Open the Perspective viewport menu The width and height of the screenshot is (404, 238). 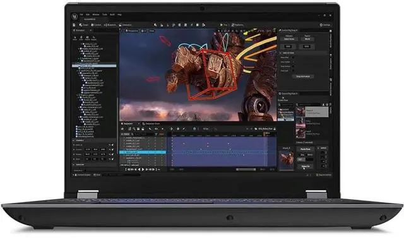(x=132, y=31)
